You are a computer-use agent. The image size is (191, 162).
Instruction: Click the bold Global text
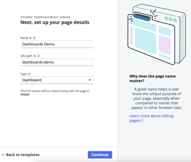click(25, 94)
